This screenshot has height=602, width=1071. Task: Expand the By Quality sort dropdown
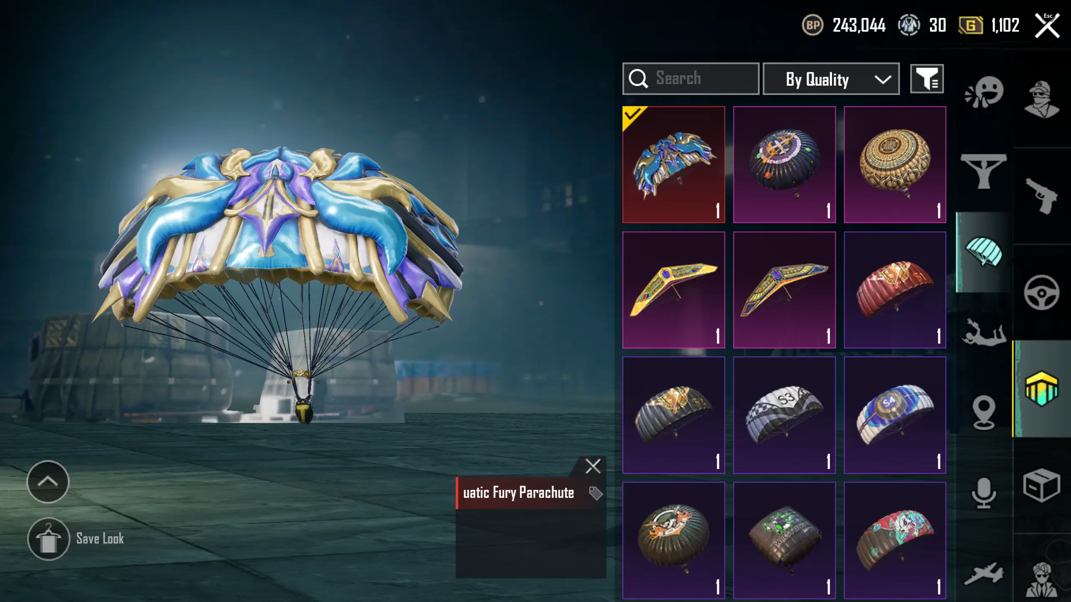click(831, 79)
